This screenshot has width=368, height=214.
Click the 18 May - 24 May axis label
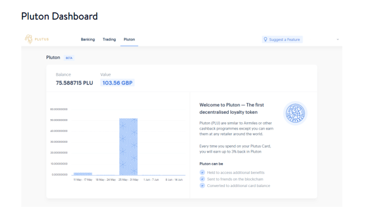tap(105, 180)
